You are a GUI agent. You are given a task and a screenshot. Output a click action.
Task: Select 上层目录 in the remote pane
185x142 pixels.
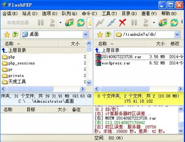139,50
